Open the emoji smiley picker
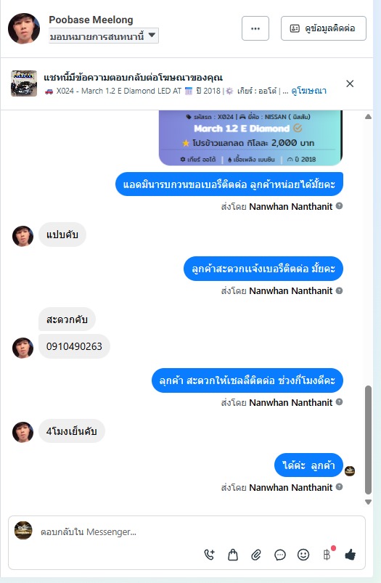The width and height of the screenshot is (381, 583). [x=303, y=555]
